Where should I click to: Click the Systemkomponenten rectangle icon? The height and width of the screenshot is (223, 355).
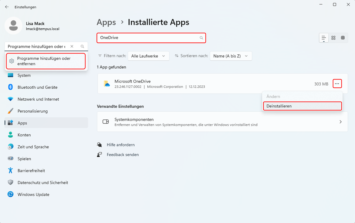(x=106, y=122)
